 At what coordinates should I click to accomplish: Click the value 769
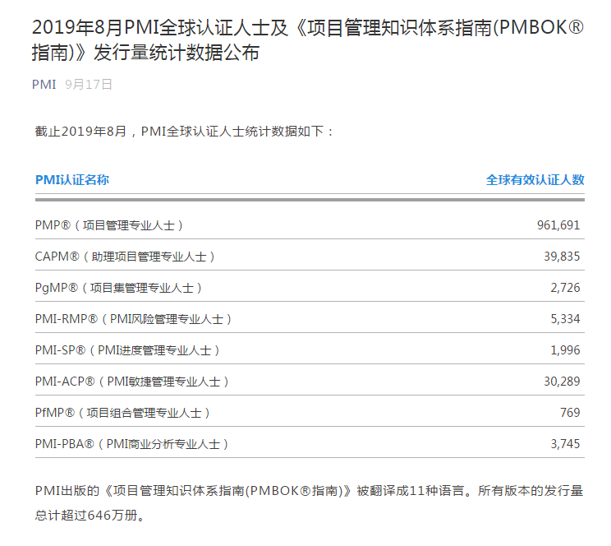click(x=570, y=413)
